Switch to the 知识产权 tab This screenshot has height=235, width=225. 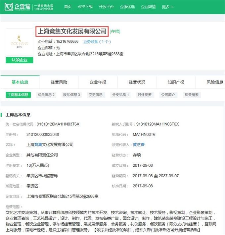point(176,82)
